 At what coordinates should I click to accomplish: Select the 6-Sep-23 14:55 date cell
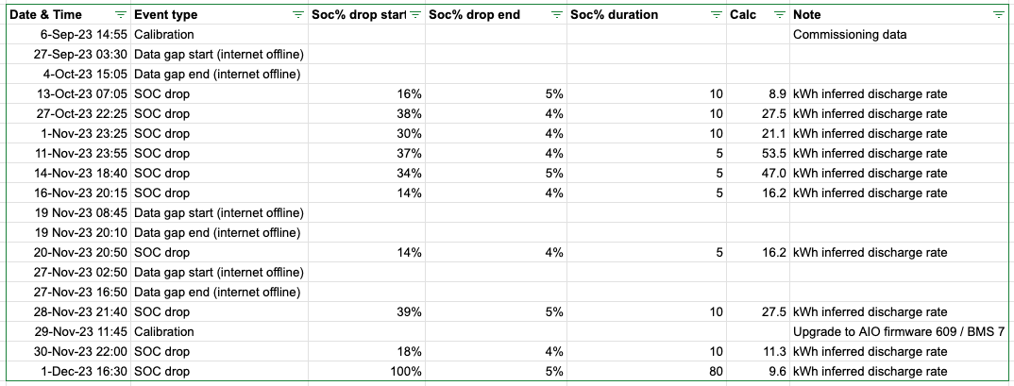click(69, 35)
